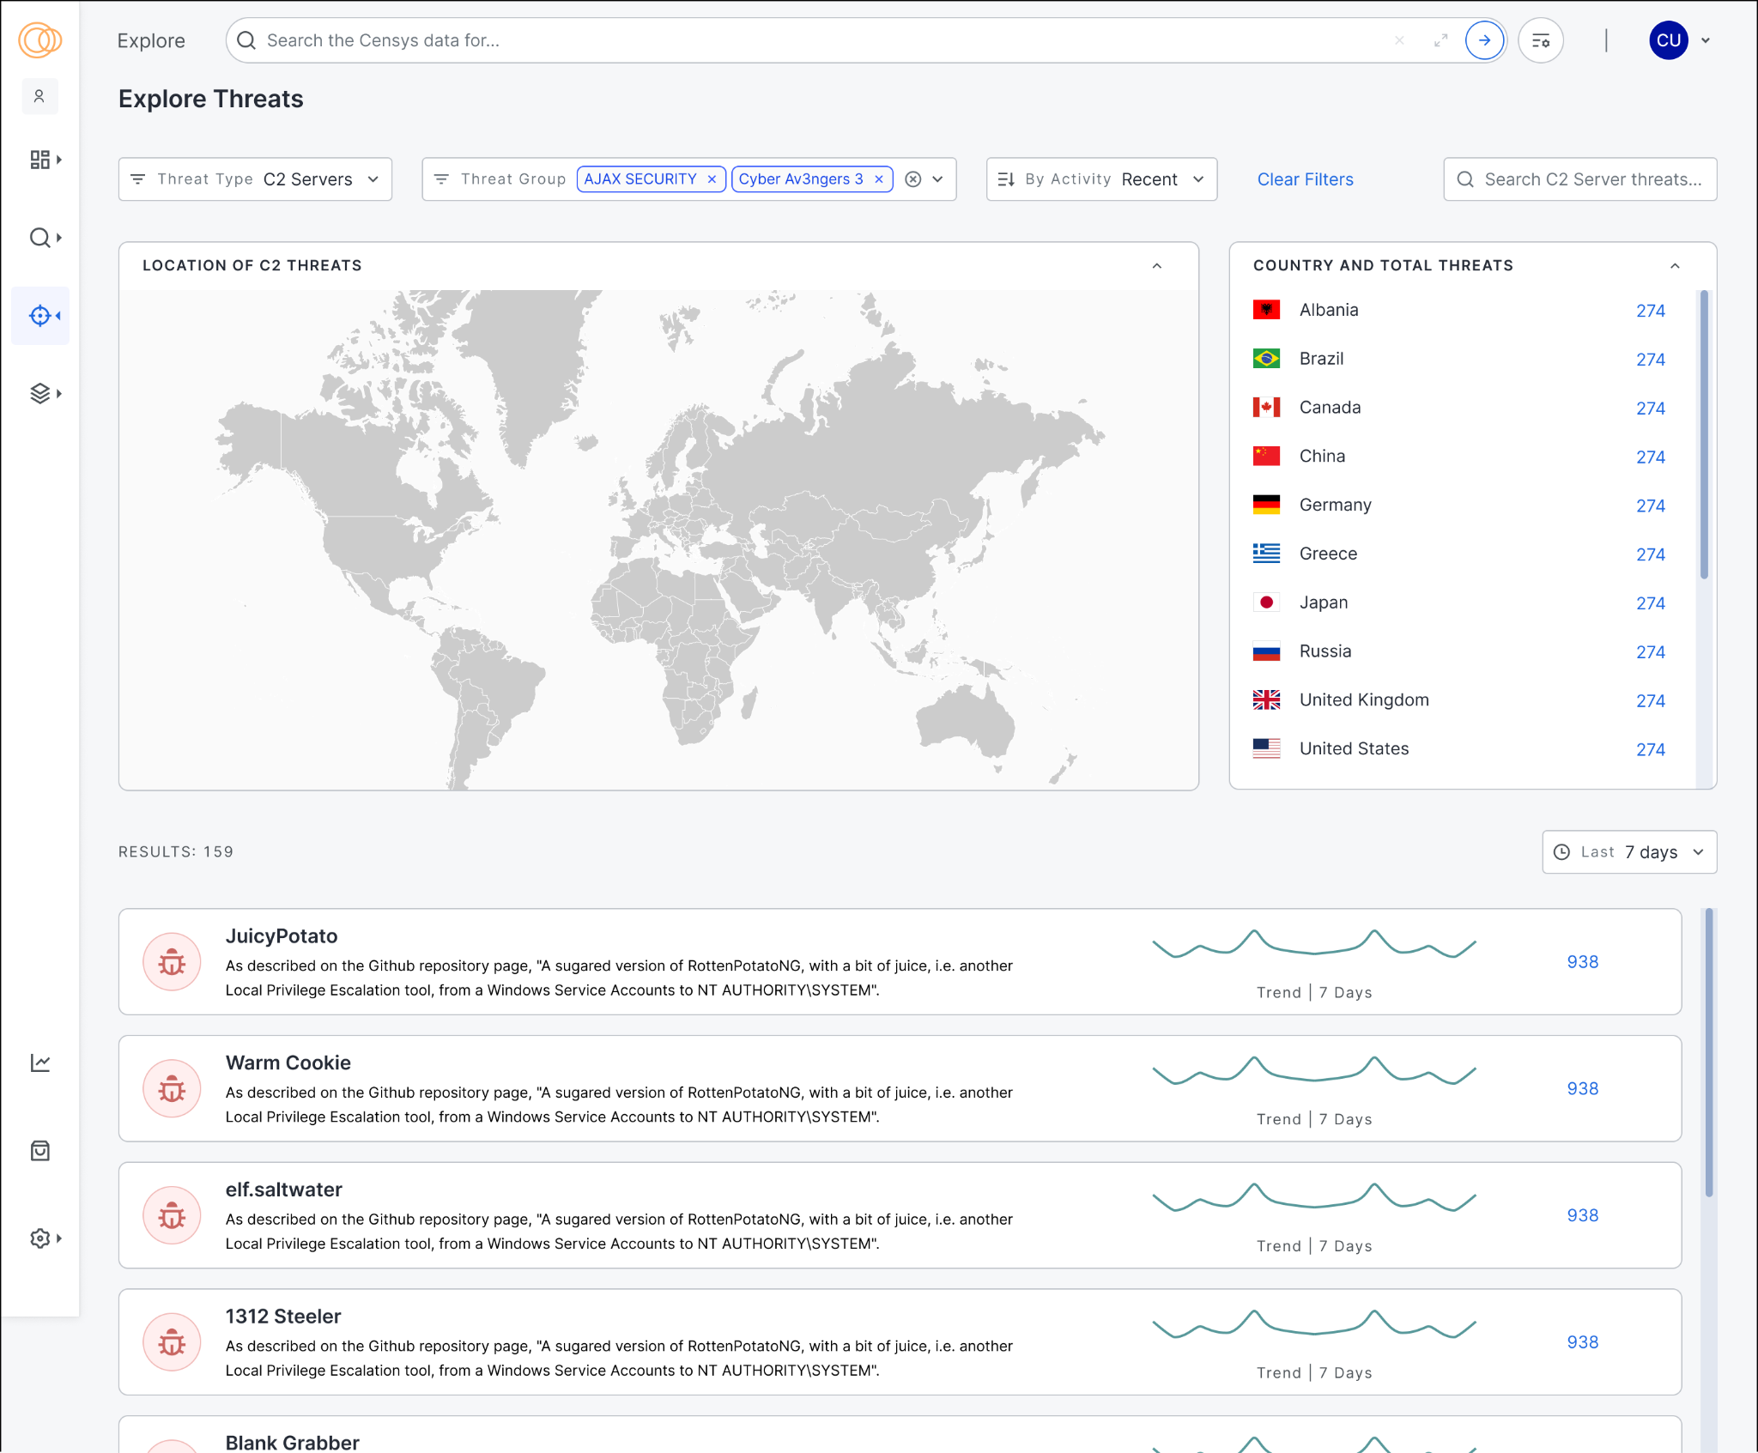Open the layers stack sidebar icon
This screenshot has width=1758, height=1453.
coord(39,394)
